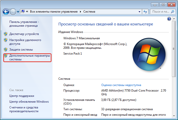The width and height of the screenshot is (178, 120).
Task: Open 'Панель управления - домашняя страница' link
Action: coord(24,24)
